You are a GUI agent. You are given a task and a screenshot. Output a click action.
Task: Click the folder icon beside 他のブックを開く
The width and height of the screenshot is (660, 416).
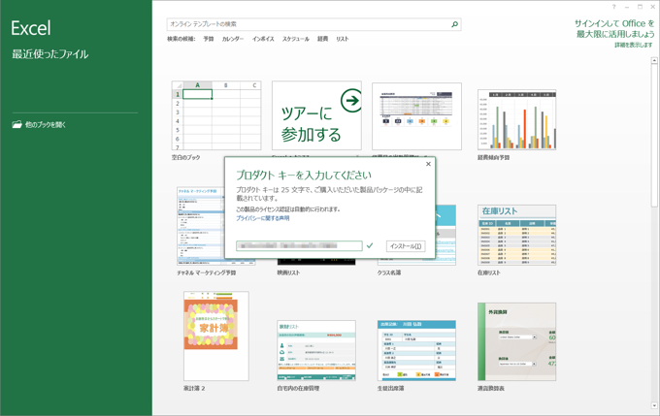coord(16,124)
